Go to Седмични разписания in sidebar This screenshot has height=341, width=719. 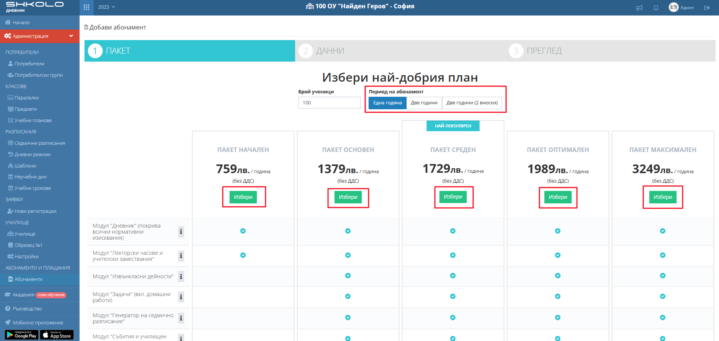click(x=39, y=143)
